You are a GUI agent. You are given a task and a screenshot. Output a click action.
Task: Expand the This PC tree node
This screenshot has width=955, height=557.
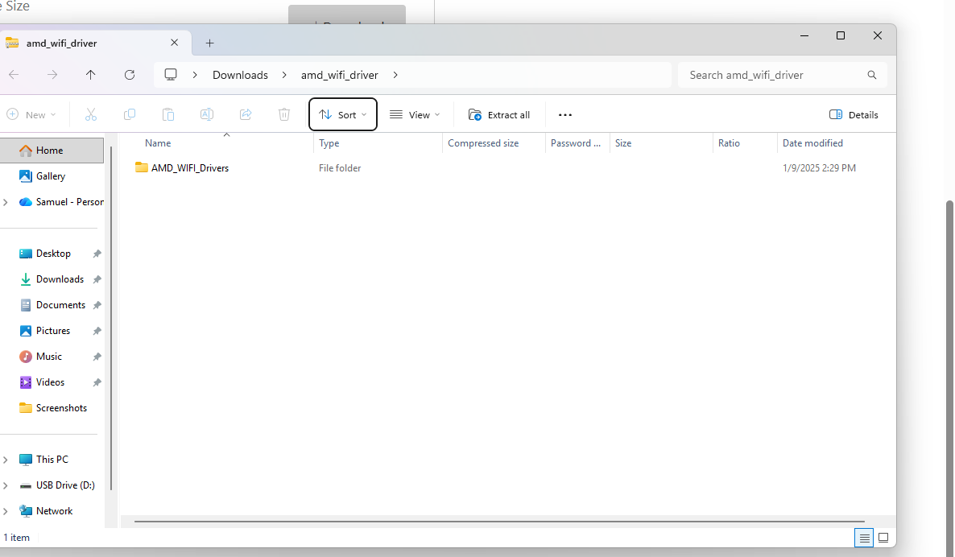pos(6,460)
